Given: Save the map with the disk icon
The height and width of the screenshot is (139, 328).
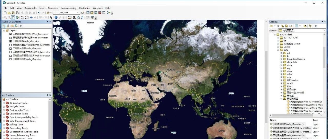Looking at the screenshot, I should pos(13,13).
